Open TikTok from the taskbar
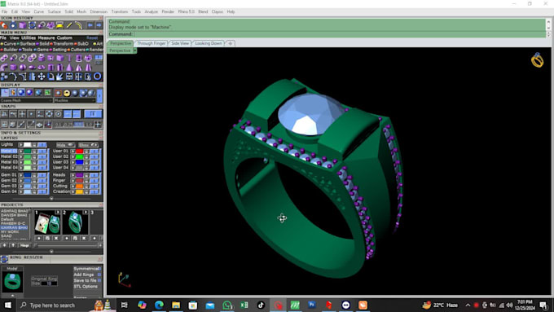The image size is (554, 312). pyautogui.click(x=261, y=305)
